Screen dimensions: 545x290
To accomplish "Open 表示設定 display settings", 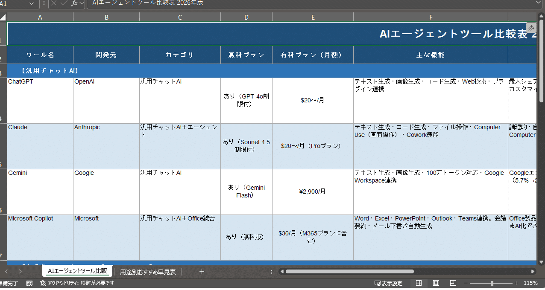I will (x=388, y=283).
